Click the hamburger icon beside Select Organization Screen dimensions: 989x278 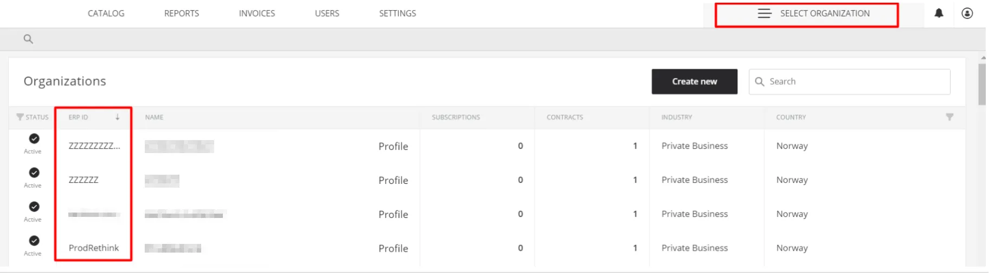coord(765,14)
